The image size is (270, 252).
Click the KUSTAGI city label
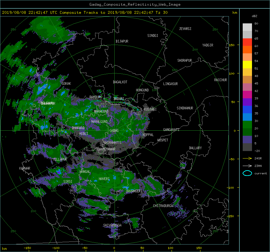tap(150, 109)
